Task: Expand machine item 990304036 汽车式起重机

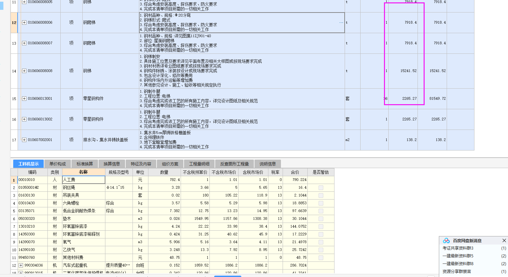Action: (21, 266)
